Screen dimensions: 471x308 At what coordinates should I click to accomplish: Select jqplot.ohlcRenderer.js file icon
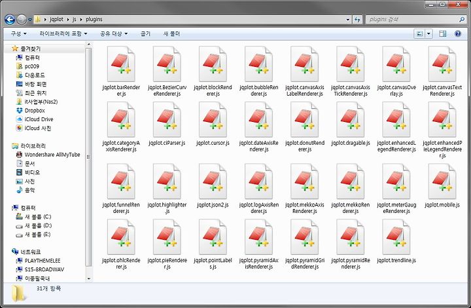pyautogui.click(x=121, y=237)
